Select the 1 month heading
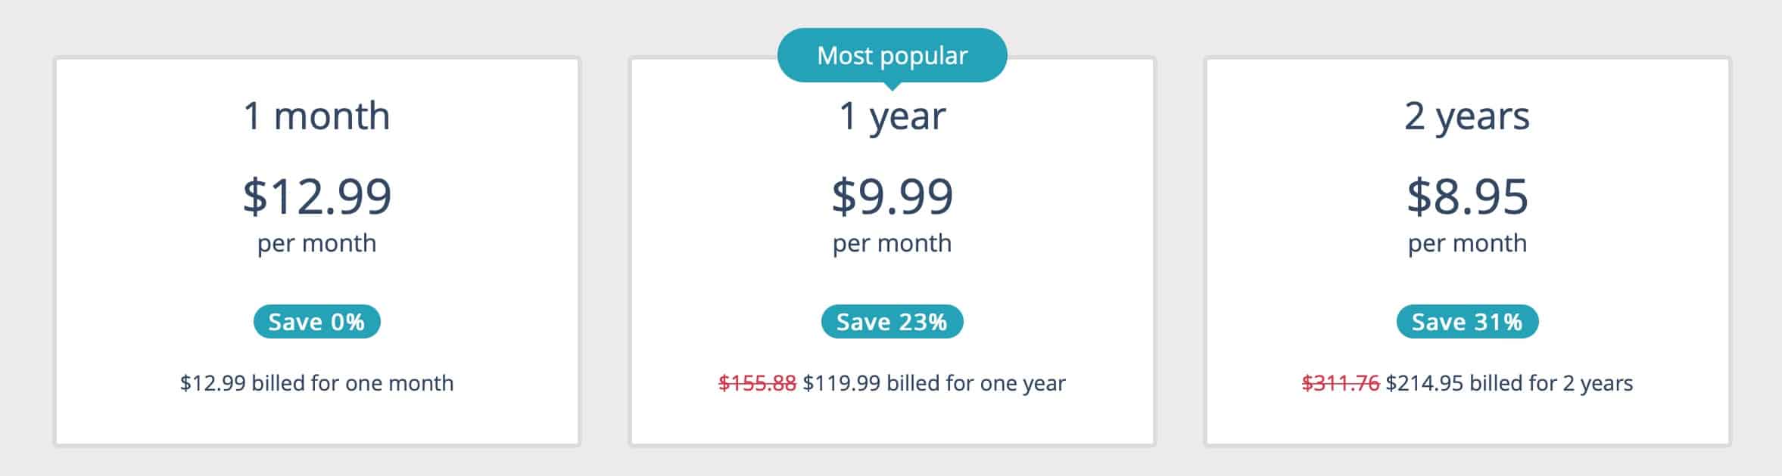Image resolution: width=1782 pixels, height=476 pixels. pyautogui.click(x=316, y=116)
